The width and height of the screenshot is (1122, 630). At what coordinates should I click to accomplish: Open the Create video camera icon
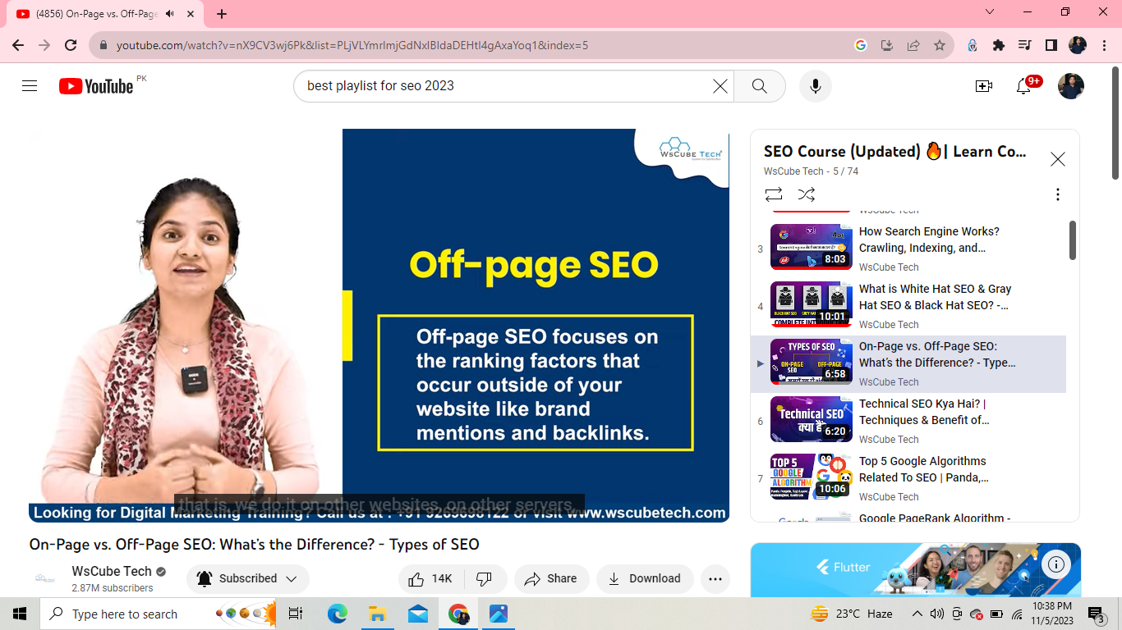[983, 86]
